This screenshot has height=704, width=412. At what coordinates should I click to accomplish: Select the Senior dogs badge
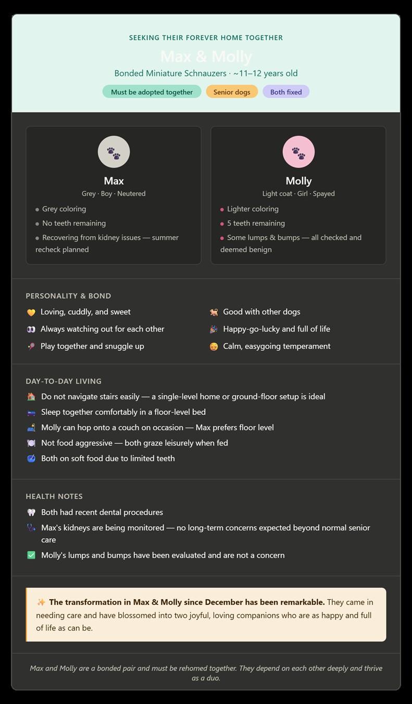(x=232, y=92)
